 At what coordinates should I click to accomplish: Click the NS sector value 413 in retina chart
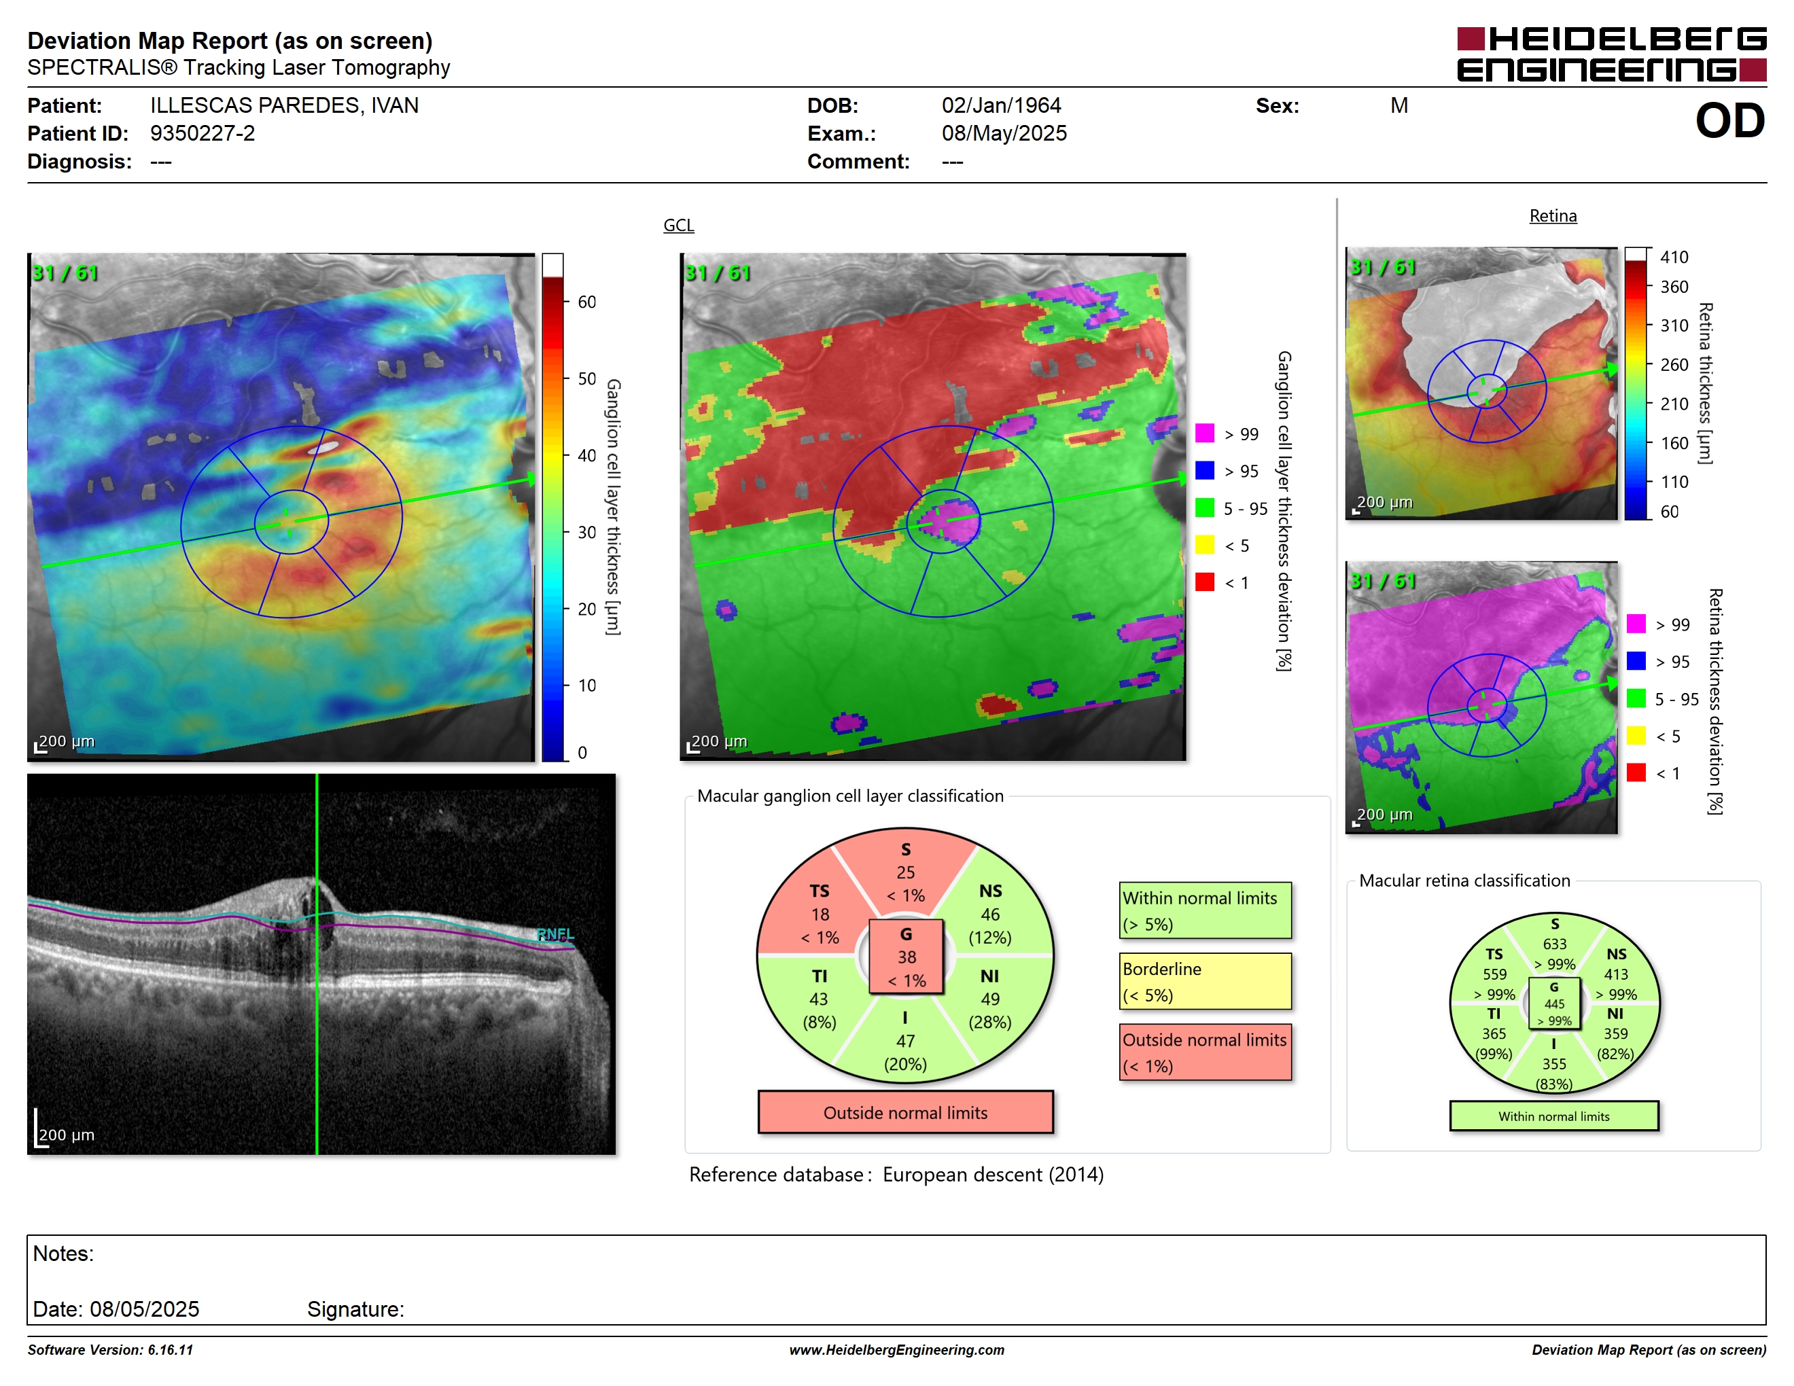point(1616,974)
